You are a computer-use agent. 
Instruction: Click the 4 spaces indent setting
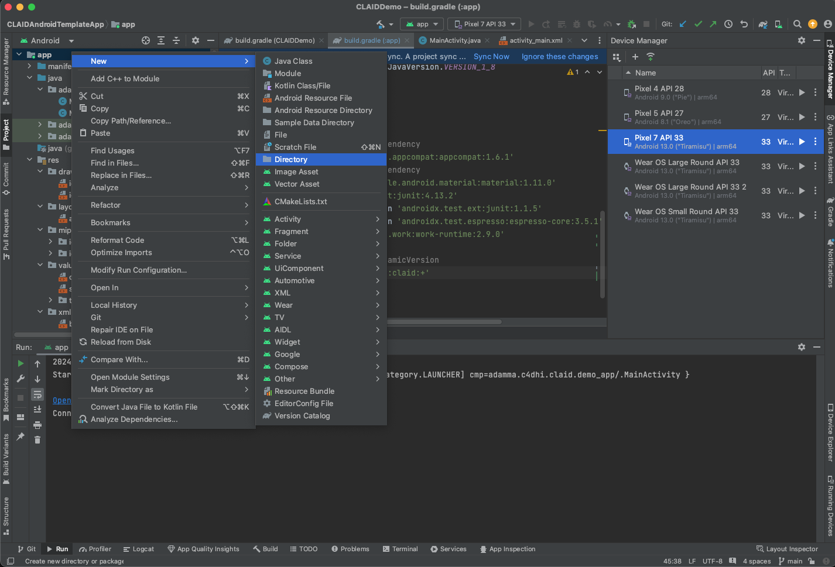pyautogui.click(x=757, y=561)
